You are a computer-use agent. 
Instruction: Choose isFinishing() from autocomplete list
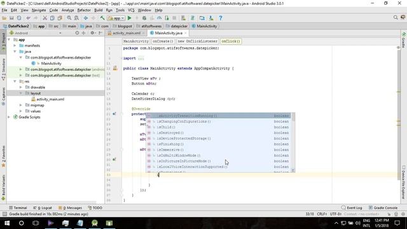(x=218, y=144)
